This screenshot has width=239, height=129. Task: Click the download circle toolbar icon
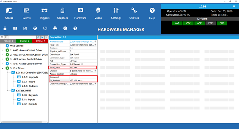tap(65, 28)
